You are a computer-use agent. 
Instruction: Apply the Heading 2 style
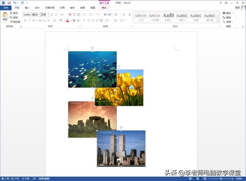pos(182,17)
